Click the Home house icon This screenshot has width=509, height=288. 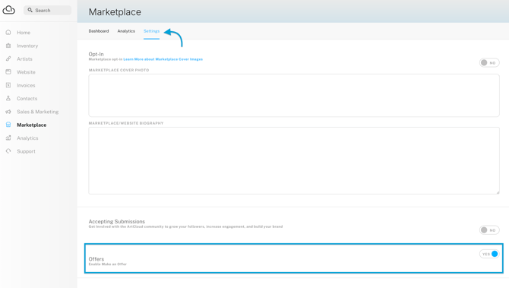(8, 32)
